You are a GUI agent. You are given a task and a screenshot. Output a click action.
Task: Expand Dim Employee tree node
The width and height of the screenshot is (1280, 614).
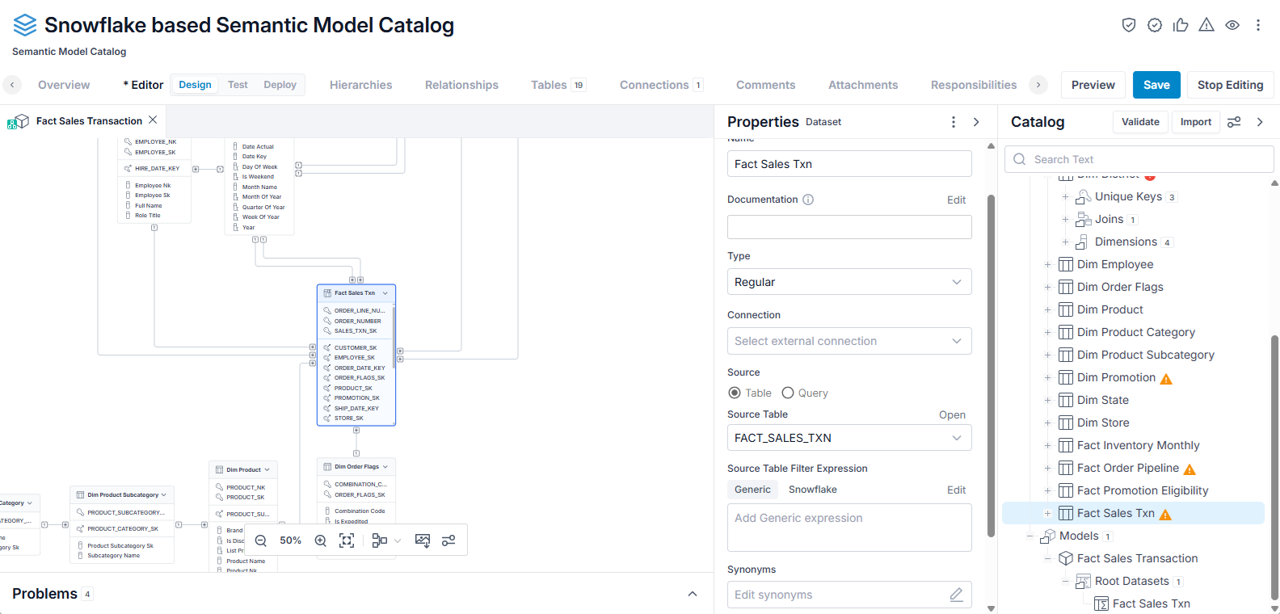click(x=1047, y=264)
